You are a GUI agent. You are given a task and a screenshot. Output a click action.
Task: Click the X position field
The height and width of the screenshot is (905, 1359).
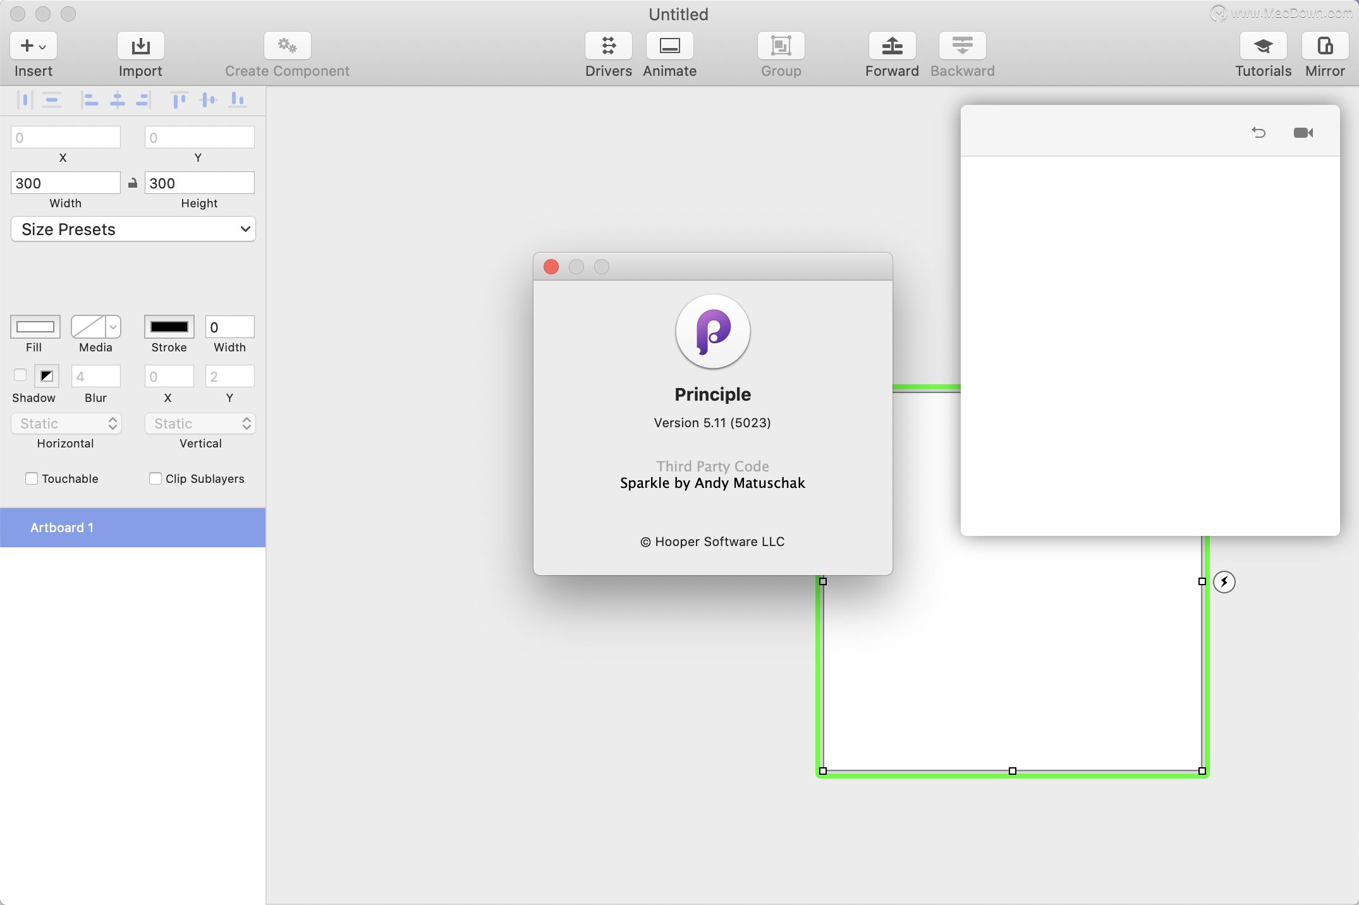tap(66, 137)
